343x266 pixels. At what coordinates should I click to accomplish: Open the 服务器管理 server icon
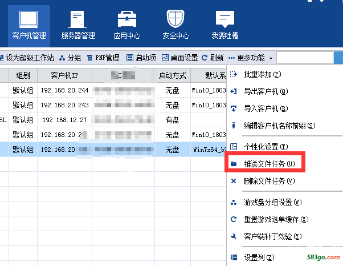coord(77,19)
